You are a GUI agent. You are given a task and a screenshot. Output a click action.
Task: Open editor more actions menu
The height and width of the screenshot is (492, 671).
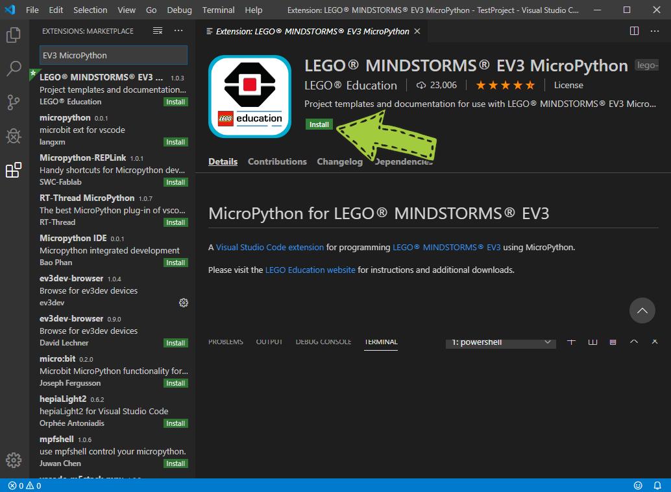(655, 30)
